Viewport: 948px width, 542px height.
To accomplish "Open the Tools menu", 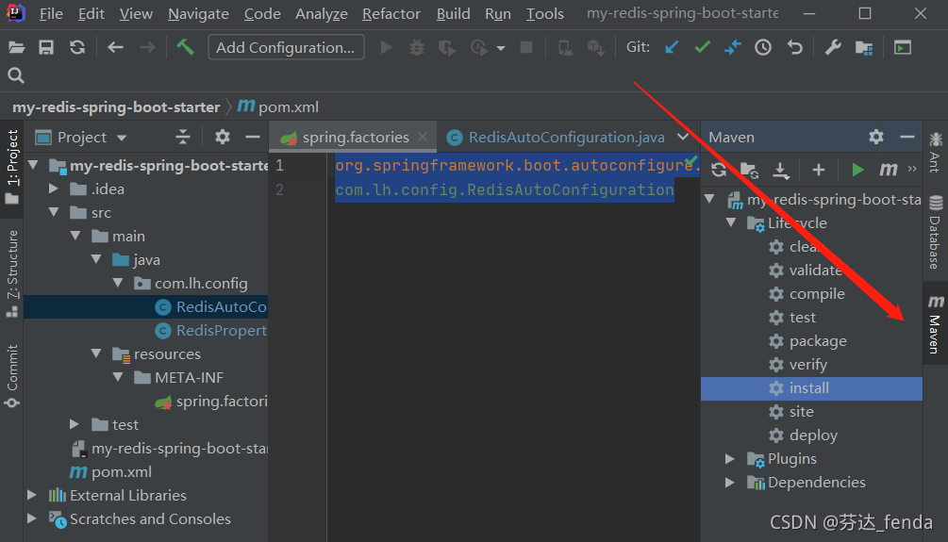I will tap(544, 14).
